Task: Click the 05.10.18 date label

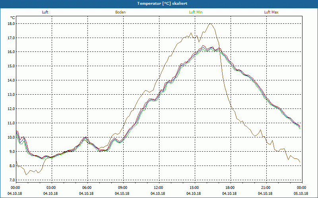Action: [301, 193]
